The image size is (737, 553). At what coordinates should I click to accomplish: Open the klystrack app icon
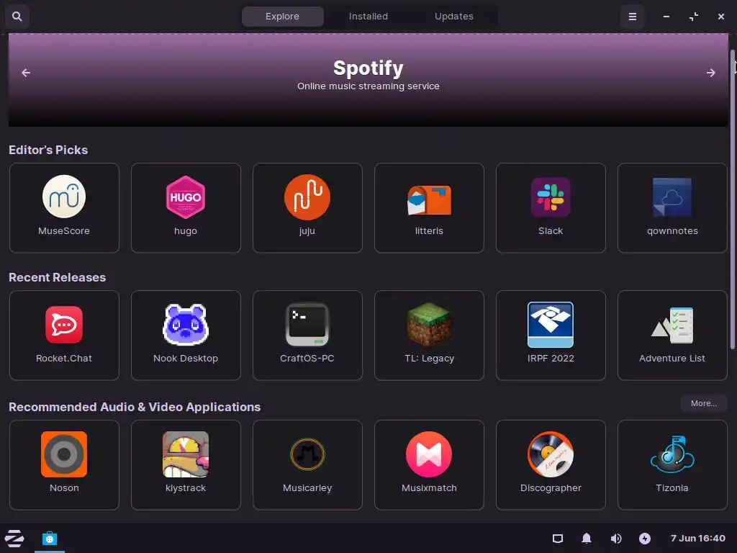click(x=186, y=454)
